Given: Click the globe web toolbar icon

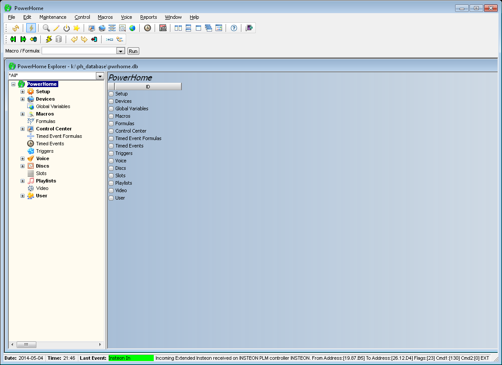Looking at the screenshot, I should point(132,28).
